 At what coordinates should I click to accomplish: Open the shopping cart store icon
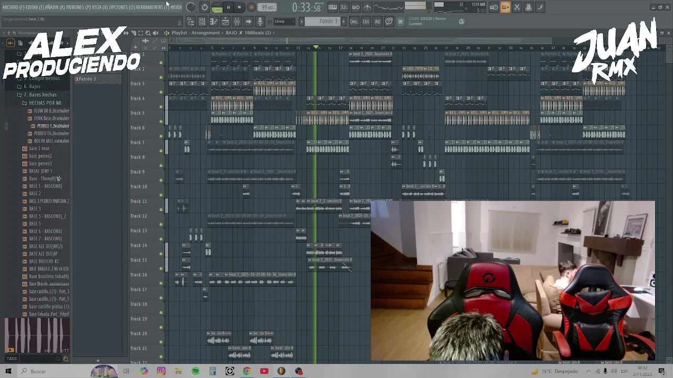click(400, 22)
